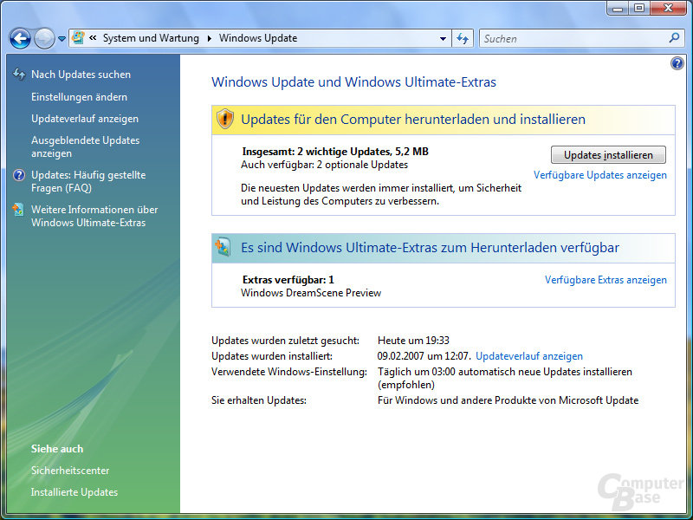Refresh the page with the address bar button
Viewport: 693px width, 520px height.
[463, 38]
